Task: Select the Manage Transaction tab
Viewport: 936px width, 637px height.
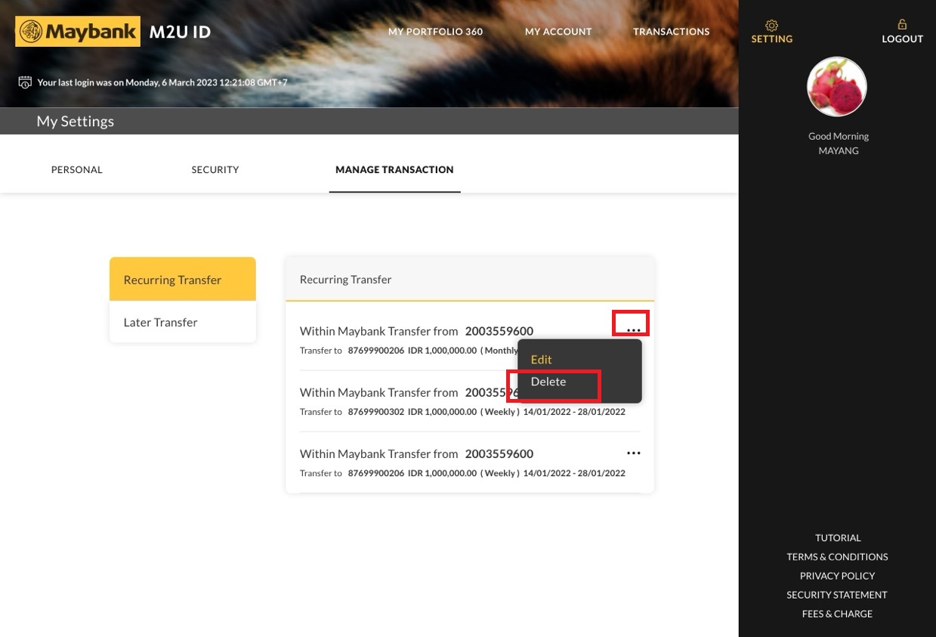Action: point(394,170)
